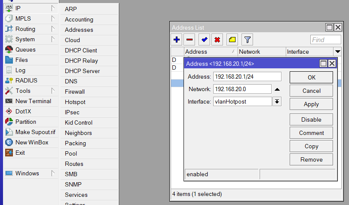Select DHCP Server from IP submenu
The height and width of the screenshot is (205, 349).
pyautogui.click(x=82, y=71)
